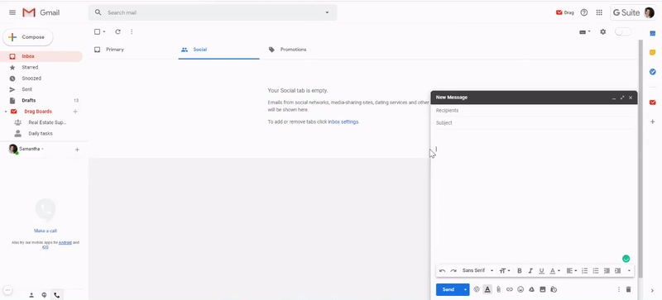This screenshot has height=300, width=662.
Task: Open the inbox settings link
Action: [x=343, y=122]
